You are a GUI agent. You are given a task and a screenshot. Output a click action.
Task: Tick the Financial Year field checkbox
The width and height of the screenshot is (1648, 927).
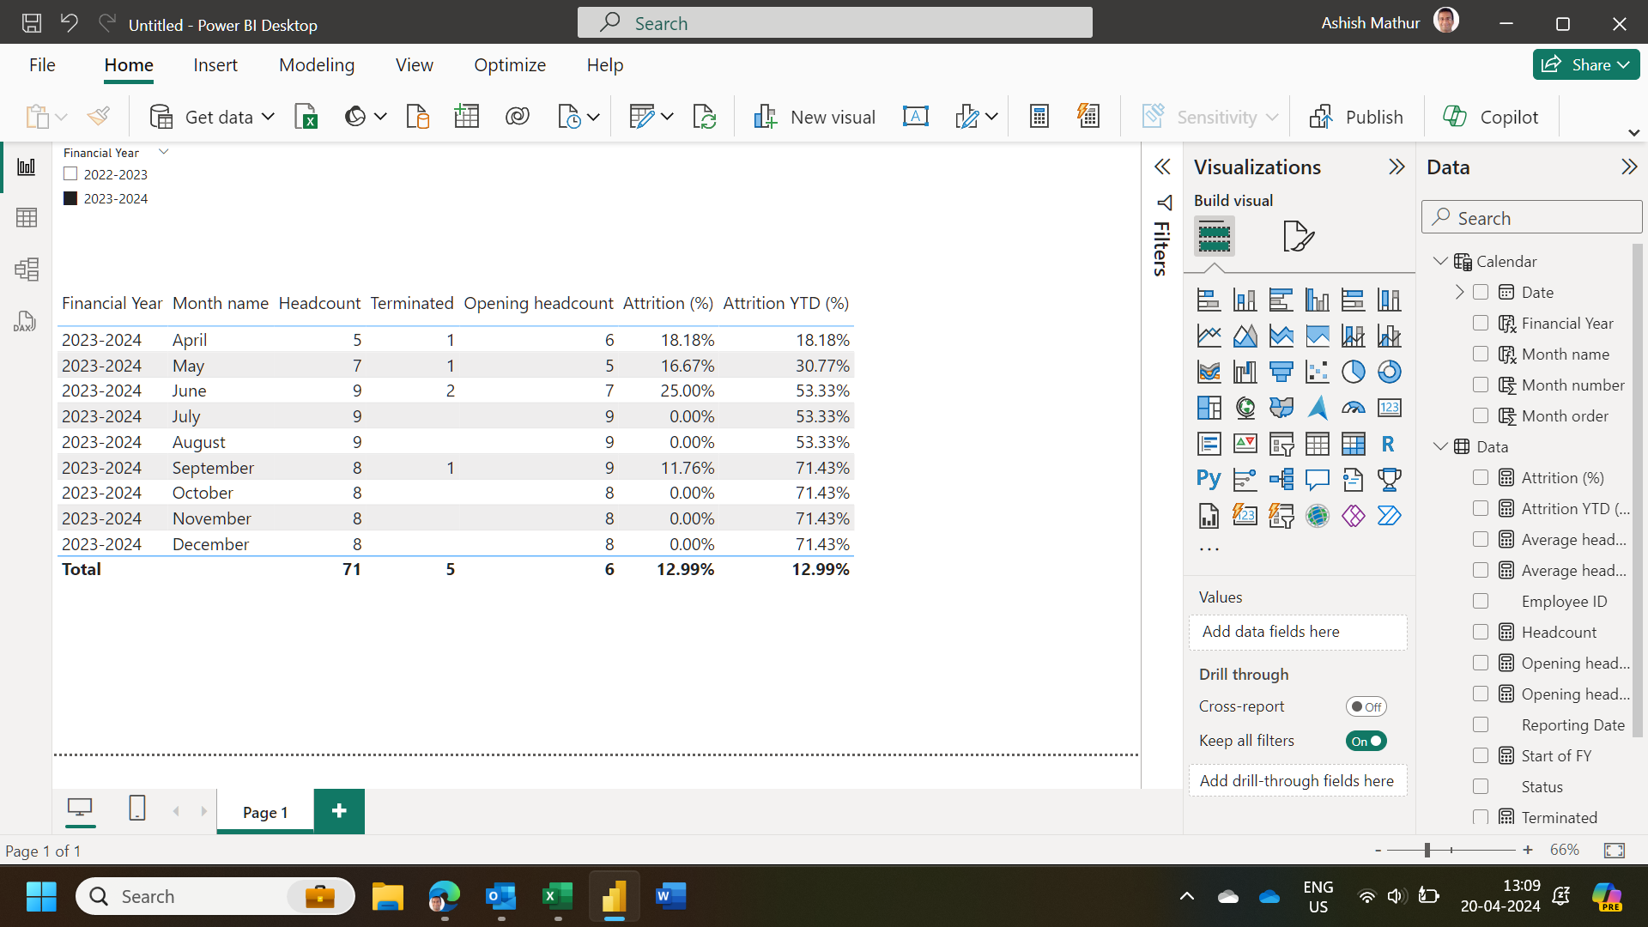tap(1481, 324)
